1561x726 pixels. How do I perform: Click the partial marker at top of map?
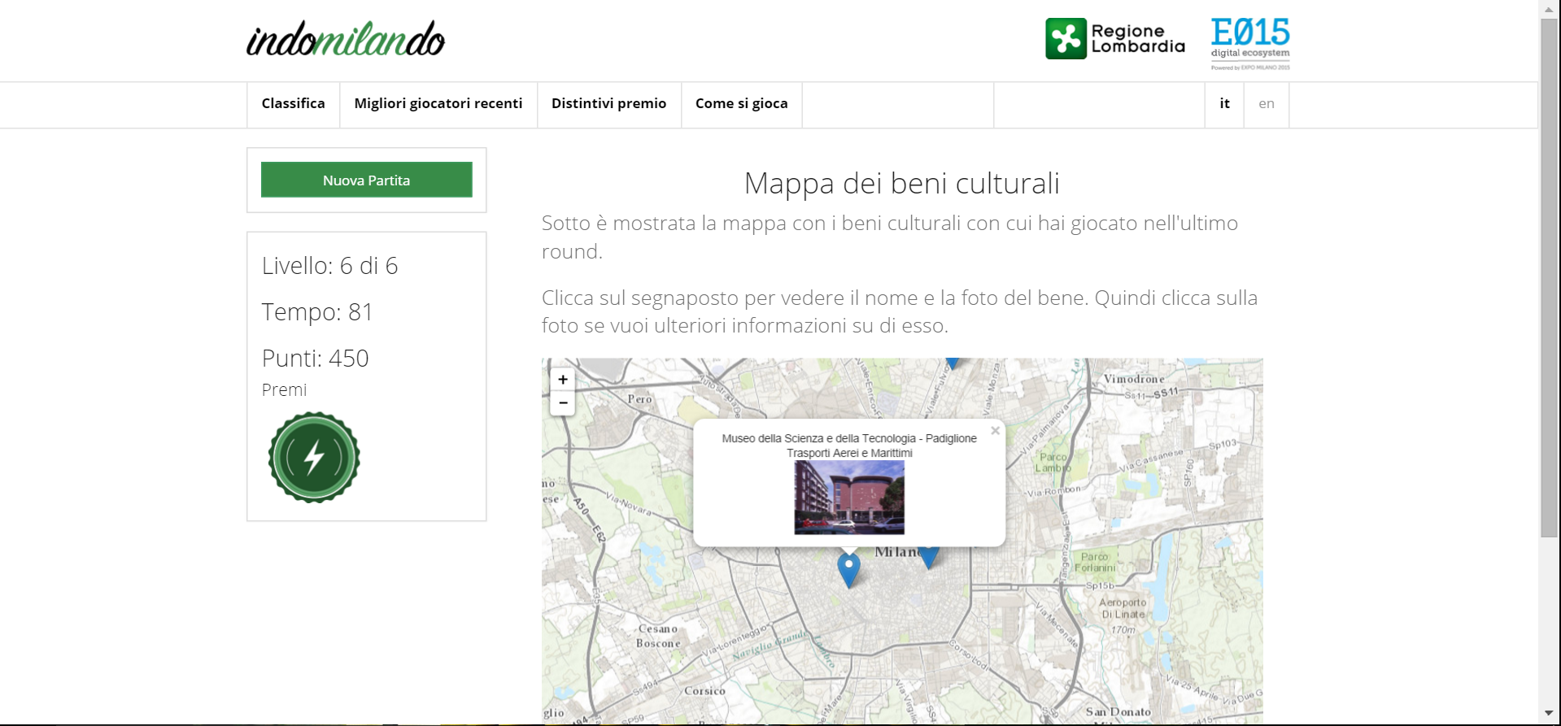[x=953, y=363]
